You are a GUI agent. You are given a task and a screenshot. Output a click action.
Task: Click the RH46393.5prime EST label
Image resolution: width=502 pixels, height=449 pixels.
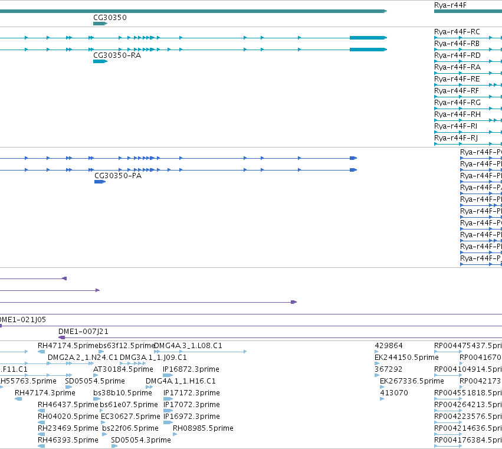coord(68,440)
